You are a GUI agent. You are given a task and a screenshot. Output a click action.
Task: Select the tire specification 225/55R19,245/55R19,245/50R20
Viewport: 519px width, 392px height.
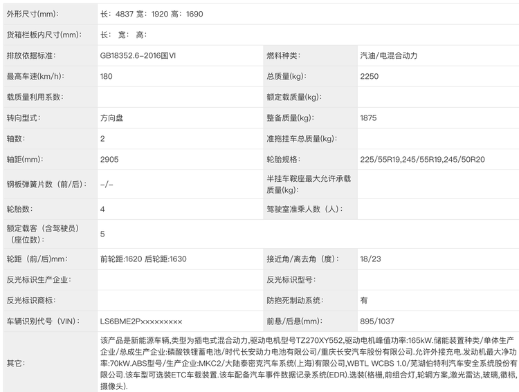pos(422,160)
